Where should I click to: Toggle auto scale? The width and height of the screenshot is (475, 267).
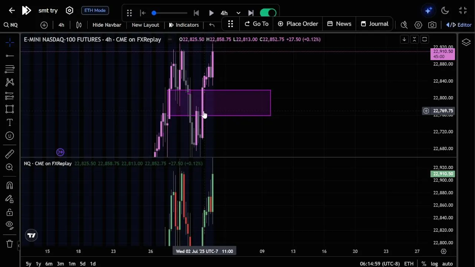pyautogui.click(x=448, y=264)
